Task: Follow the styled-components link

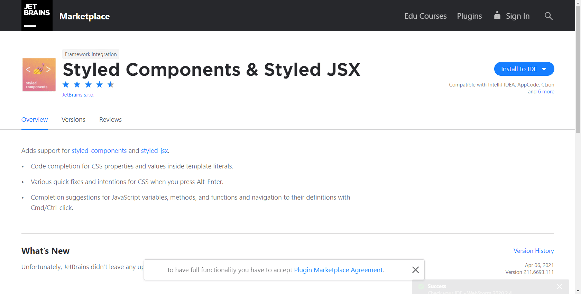Action: point(99,151)
